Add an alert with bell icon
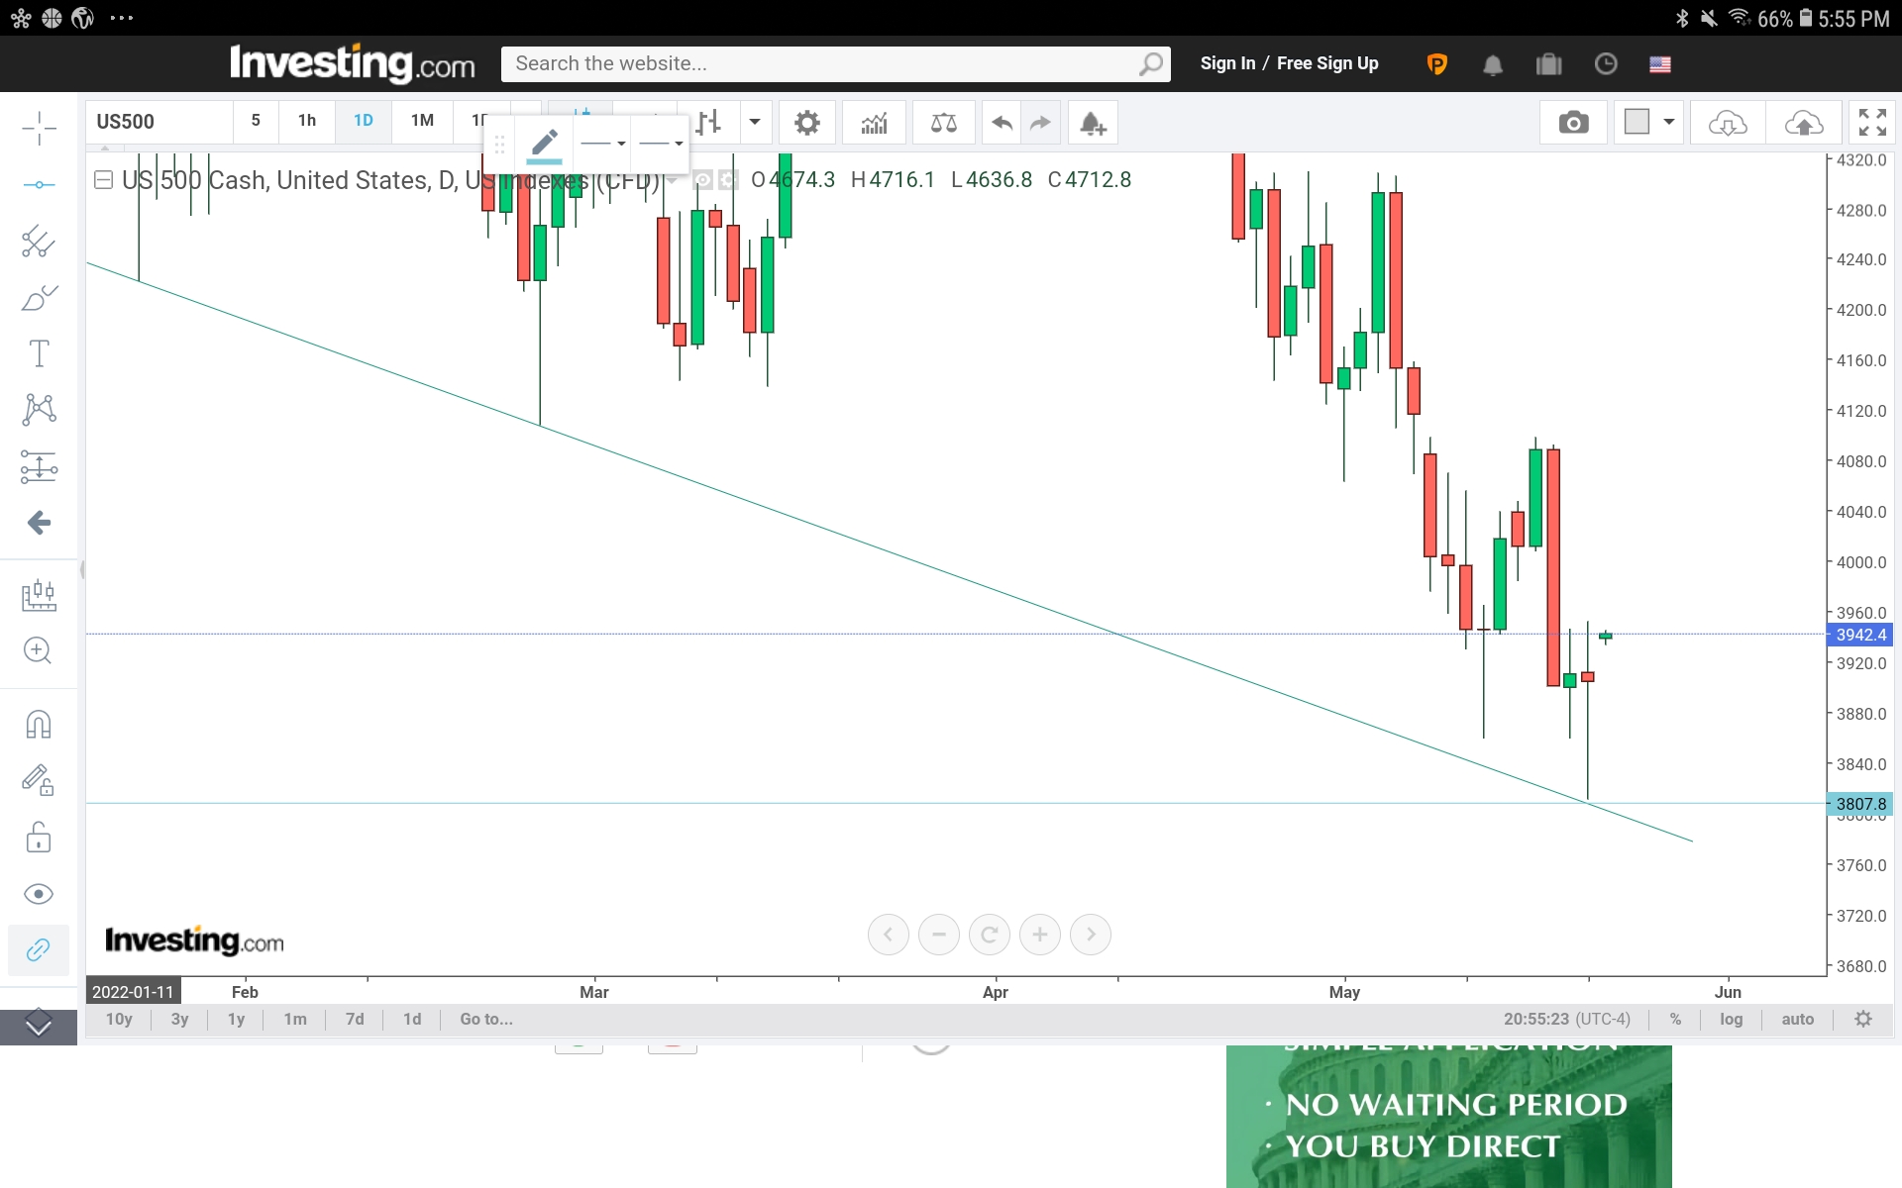Image resolution: width=1902 pixels, height=1188 pixels. click(x=1093, y=123)
